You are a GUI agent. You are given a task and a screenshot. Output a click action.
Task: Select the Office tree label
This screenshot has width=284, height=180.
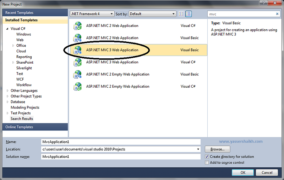[21, 46]
